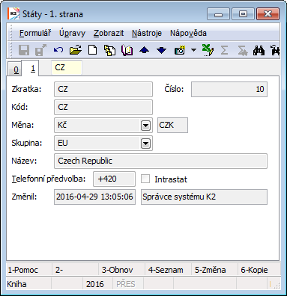Click the 2- function key button
Screen dimensions: 287x296
pyautogui.click(x=75, y=270)
